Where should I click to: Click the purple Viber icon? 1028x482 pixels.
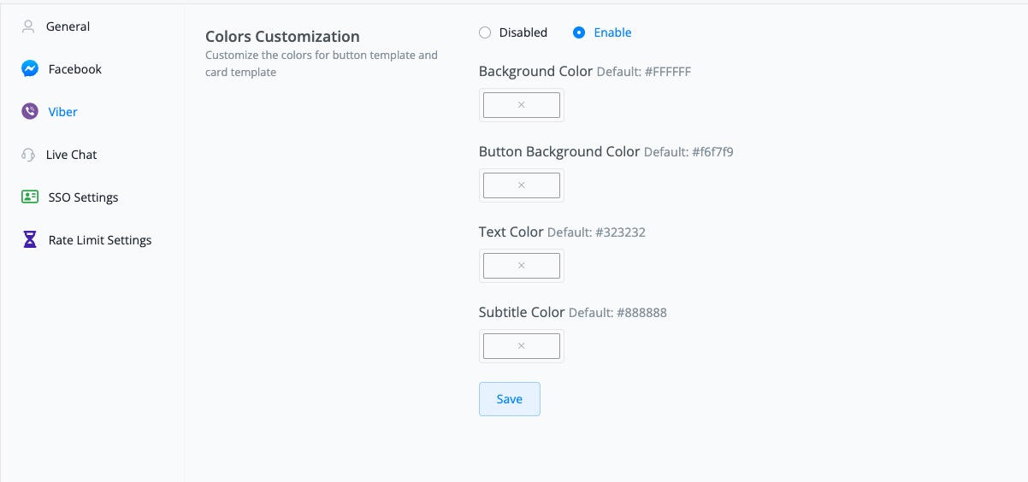click(30, 112)
